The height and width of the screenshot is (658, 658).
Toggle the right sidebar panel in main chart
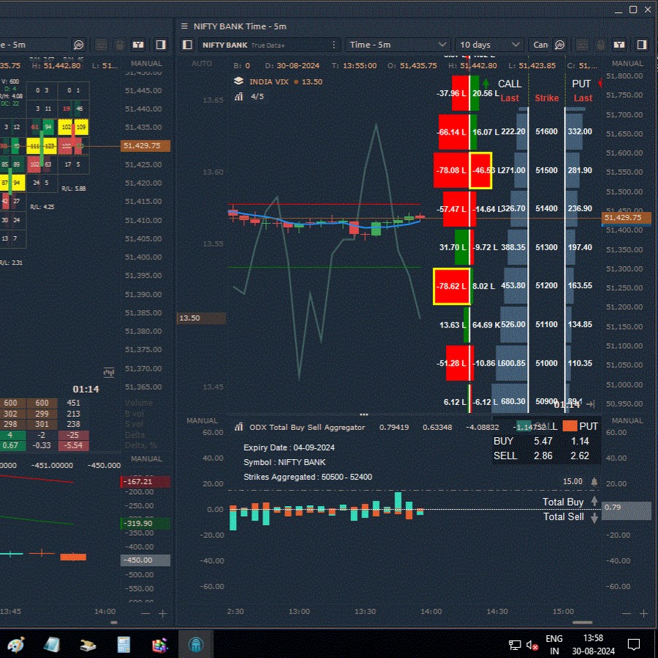pyautogui.click(x=642, y=45)
